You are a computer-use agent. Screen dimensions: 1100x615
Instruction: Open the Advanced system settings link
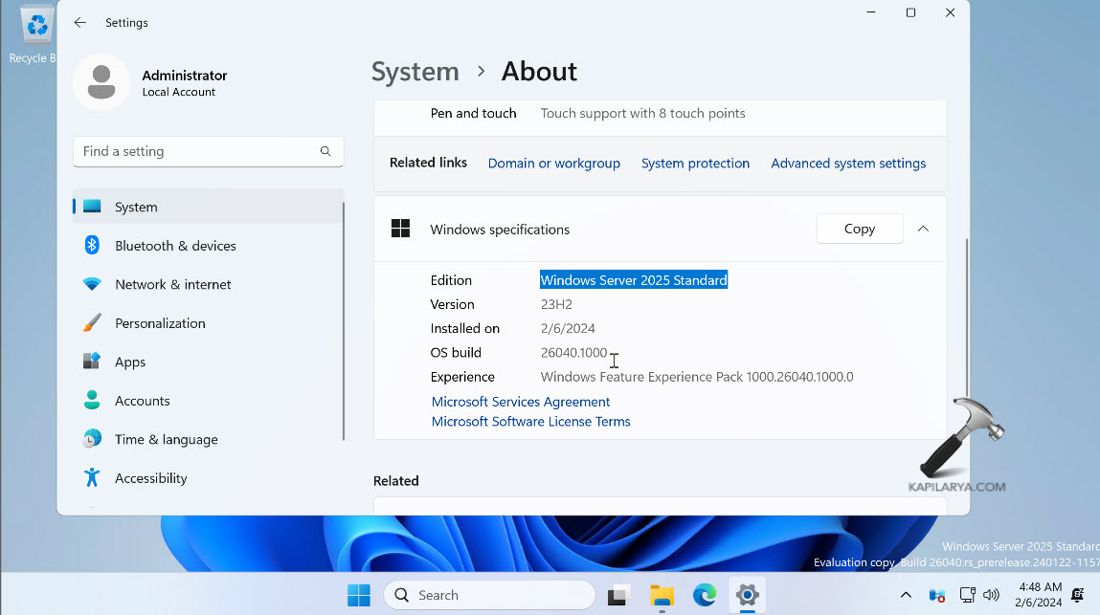(848, 164)
